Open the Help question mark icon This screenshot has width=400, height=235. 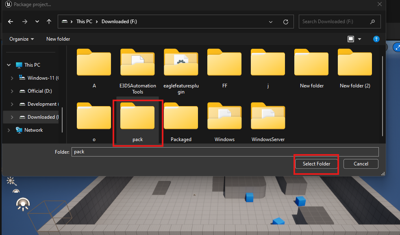[x=376, y=39]
